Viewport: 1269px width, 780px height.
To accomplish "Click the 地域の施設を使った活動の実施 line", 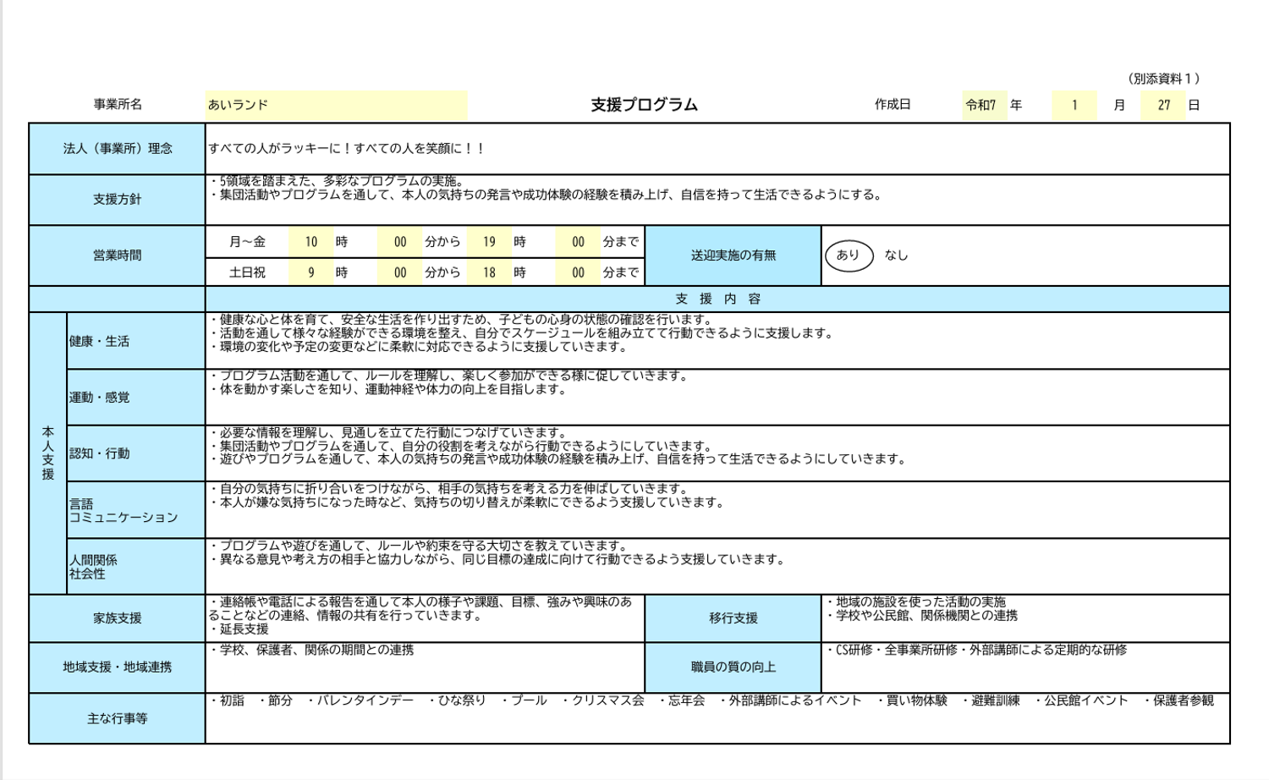I will (915, 602).
